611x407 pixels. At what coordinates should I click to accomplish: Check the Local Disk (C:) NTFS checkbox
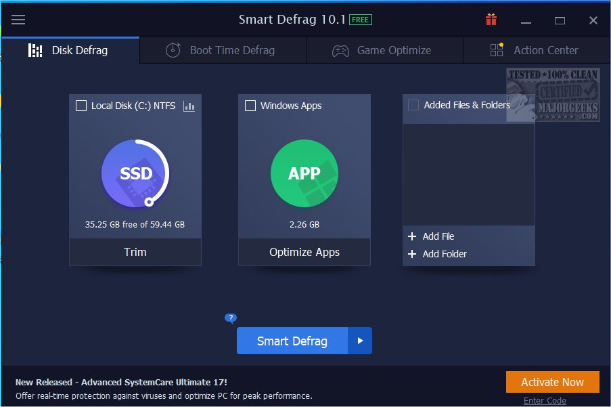(81, 106)
